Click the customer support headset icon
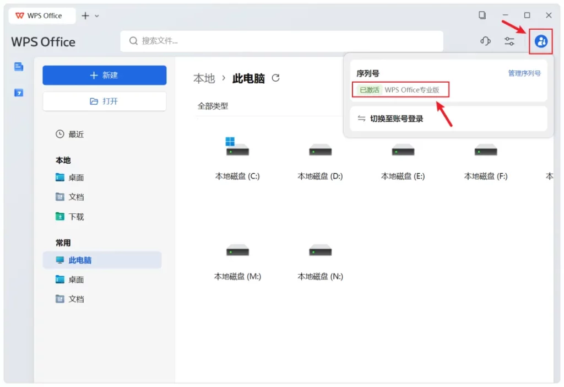This screenshot has height=387, width=564. click(x=485, y=41)
